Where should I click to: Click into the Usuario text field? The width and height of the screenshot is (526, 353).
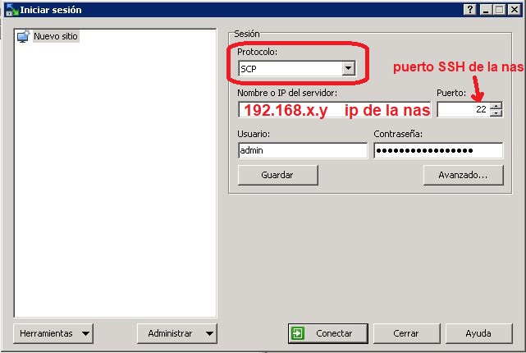302,151
